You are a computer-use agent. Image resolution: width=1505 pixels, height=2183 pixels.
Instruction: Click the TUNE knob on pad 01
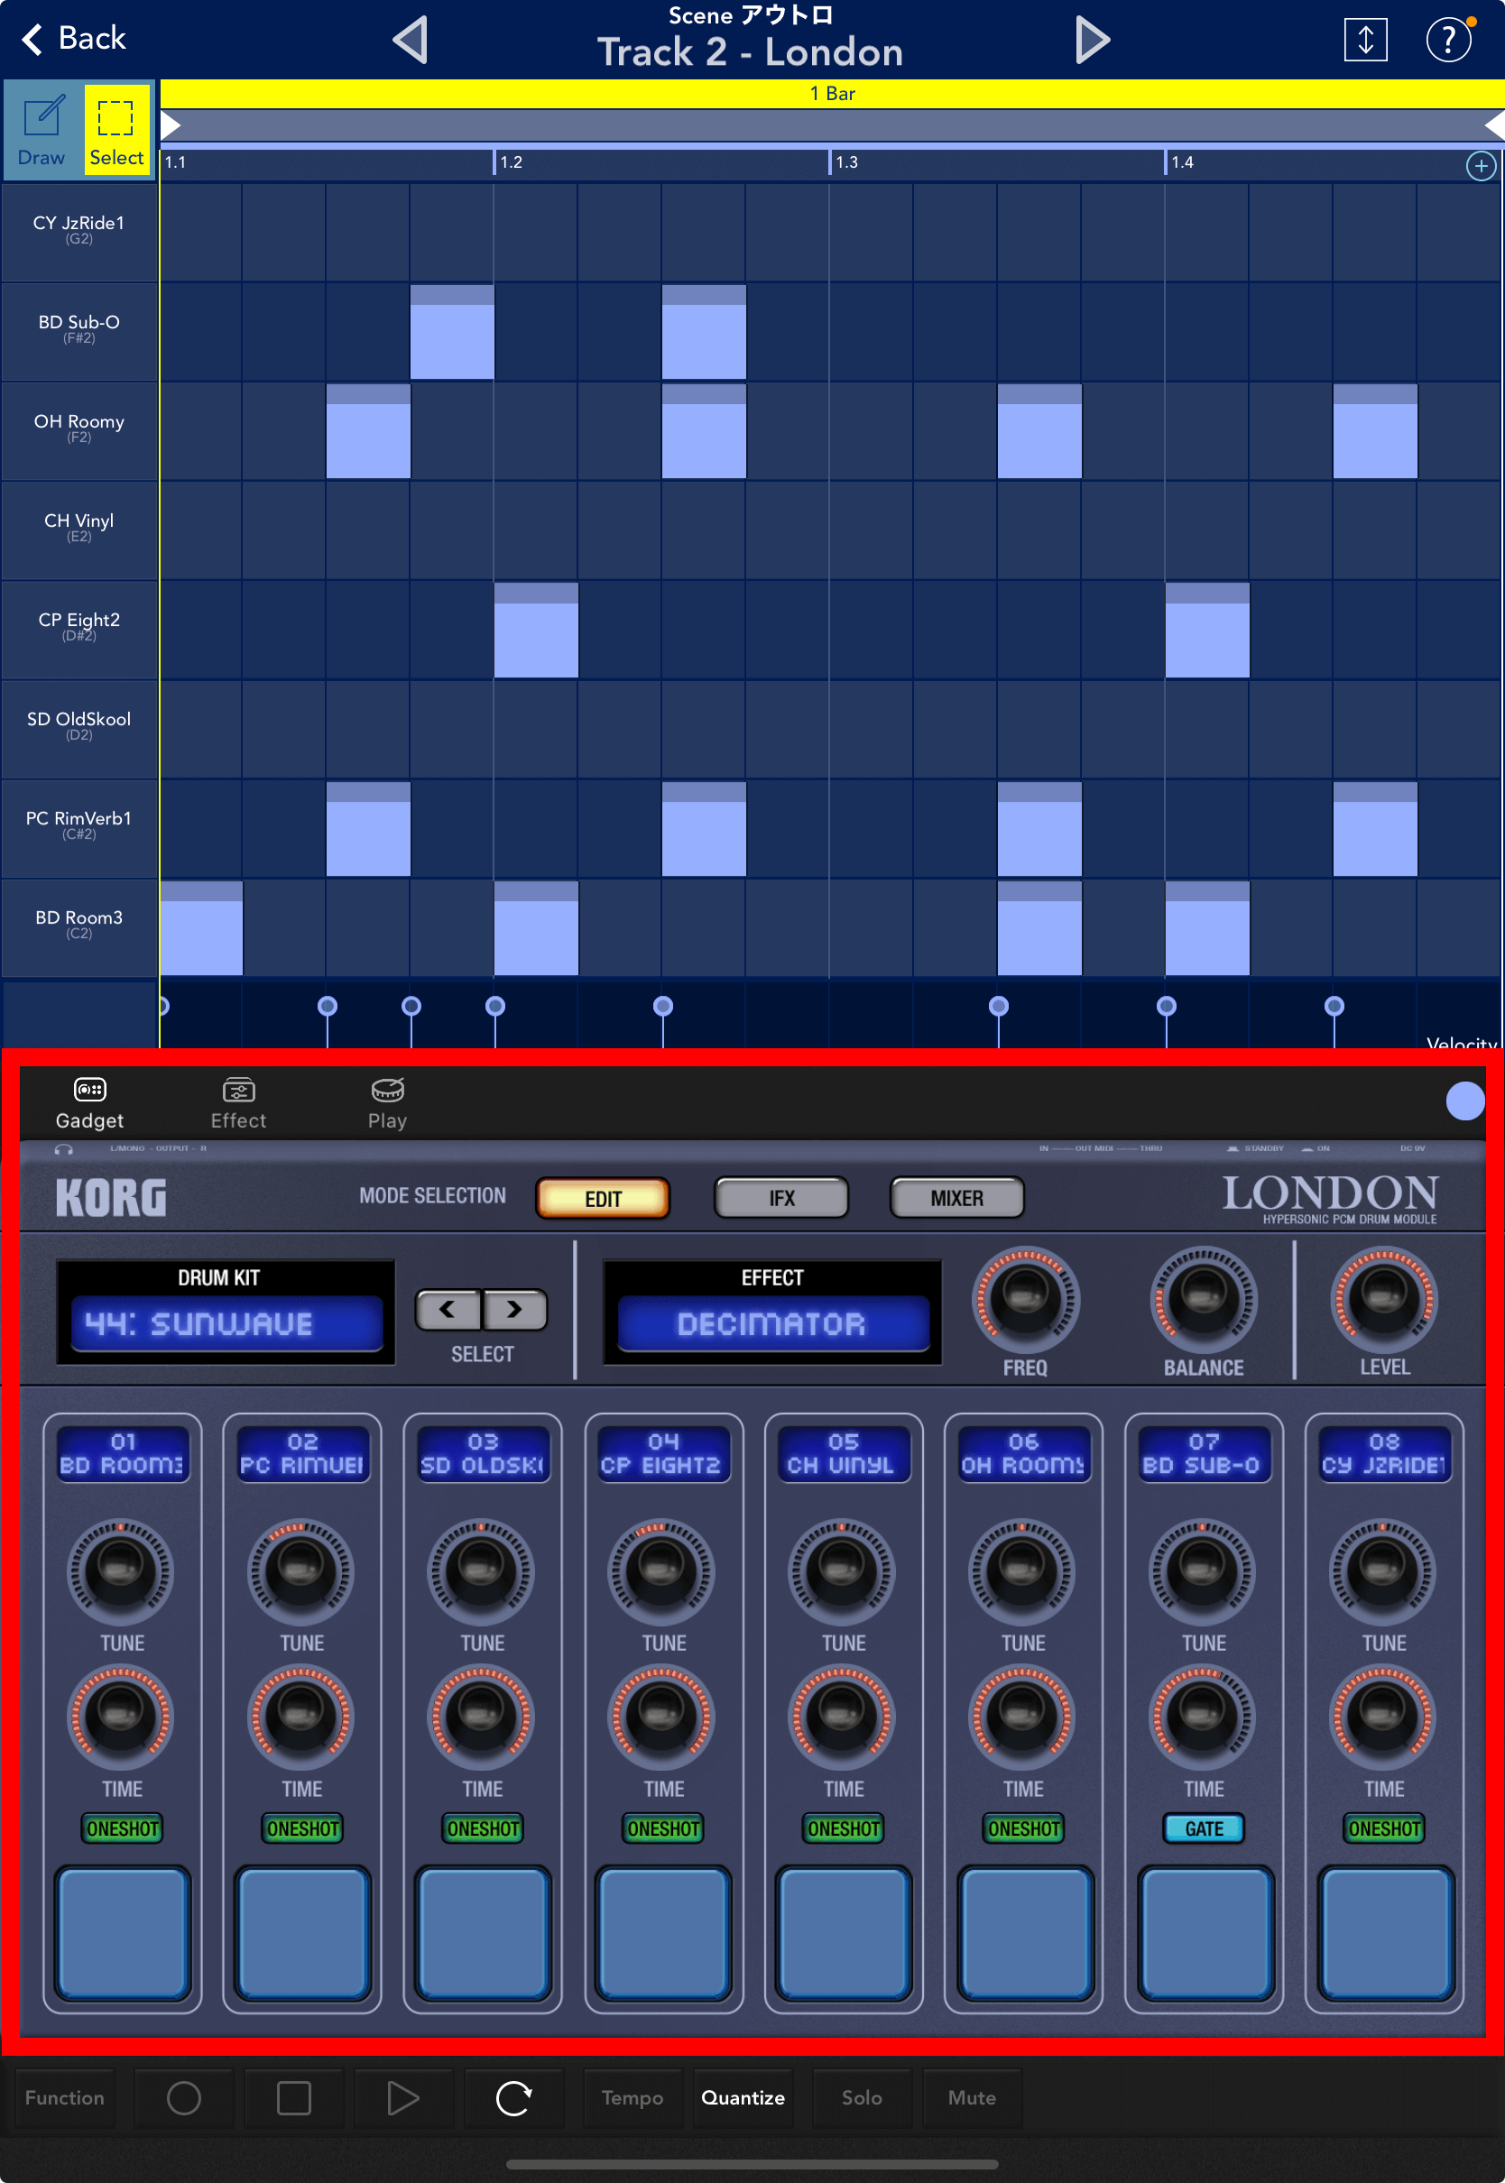coord(121,1570)
